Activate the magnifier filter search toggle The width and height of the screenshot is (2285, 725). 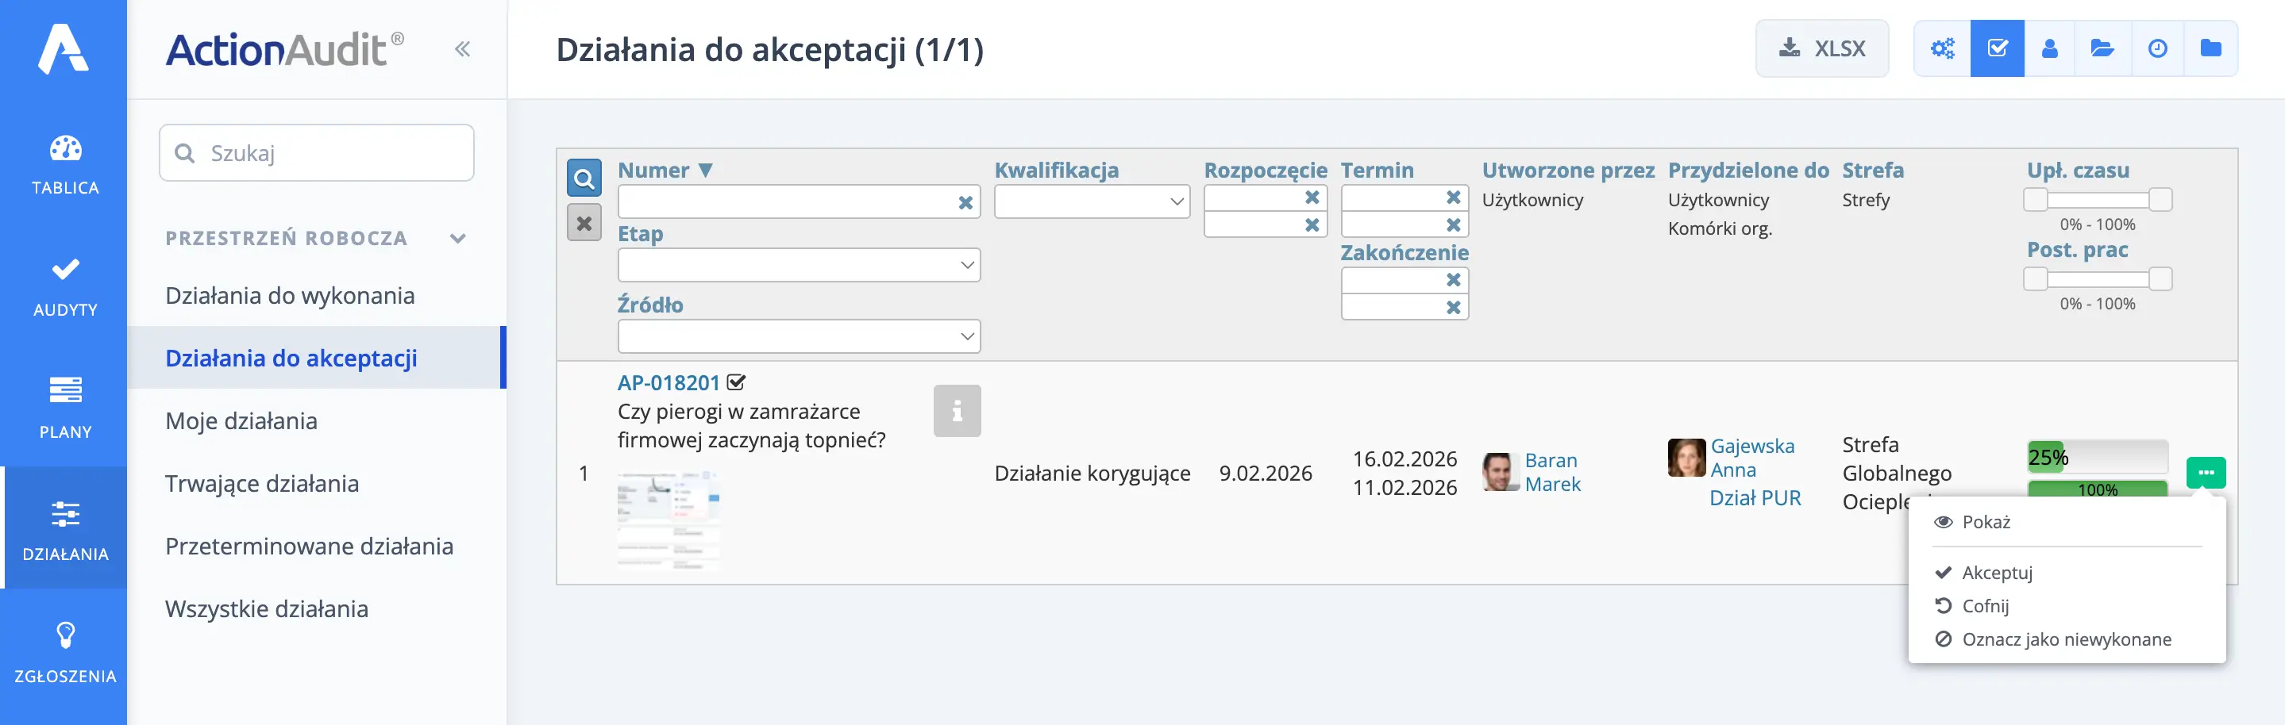tap(584, 179)
